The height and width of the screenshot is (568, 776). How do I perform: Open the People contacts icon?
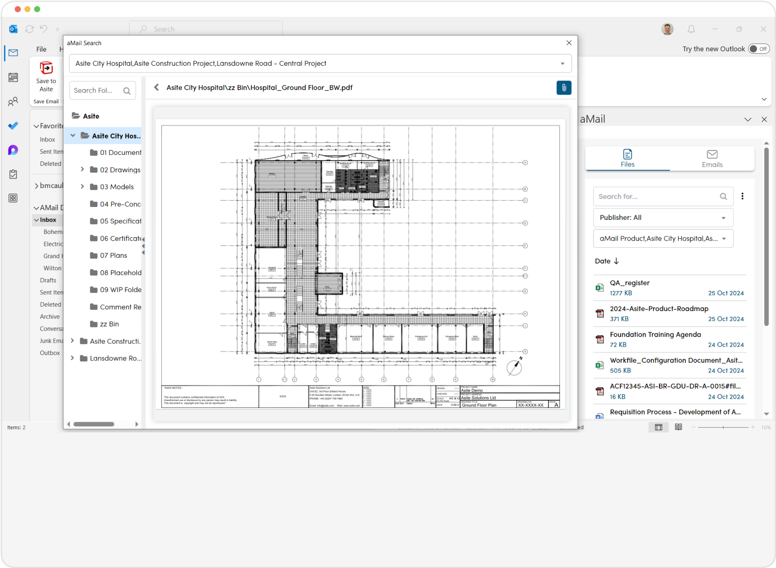click(13, 102)
